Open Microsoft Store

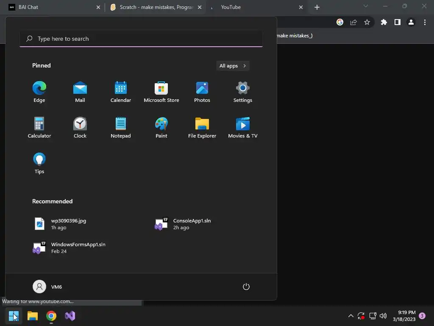(x=161, y=92)
